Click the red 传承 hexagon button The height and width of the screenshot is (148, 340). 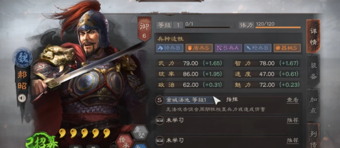point(124,142)
